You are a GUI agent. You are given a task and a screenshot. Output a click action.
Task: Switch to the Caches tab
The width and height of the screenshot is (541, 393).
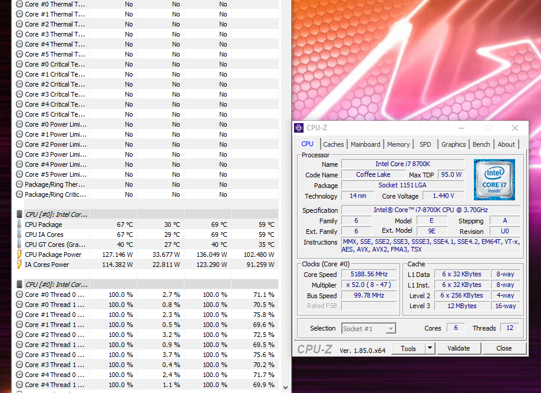[x=334, y=144]
